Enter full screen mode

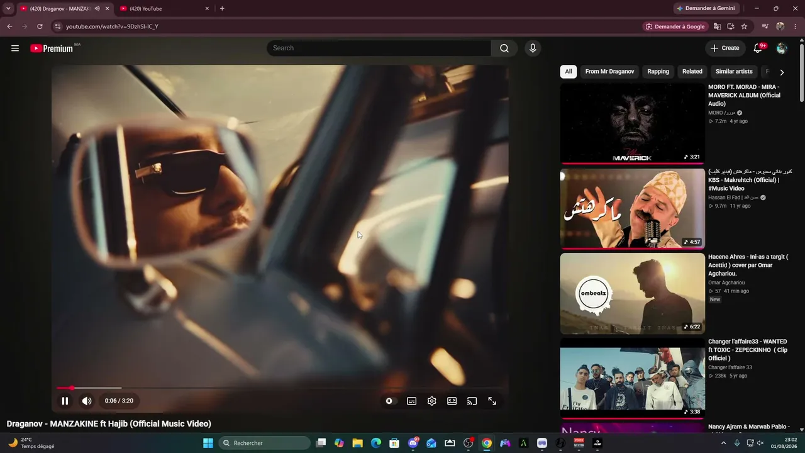coord(492,401)
